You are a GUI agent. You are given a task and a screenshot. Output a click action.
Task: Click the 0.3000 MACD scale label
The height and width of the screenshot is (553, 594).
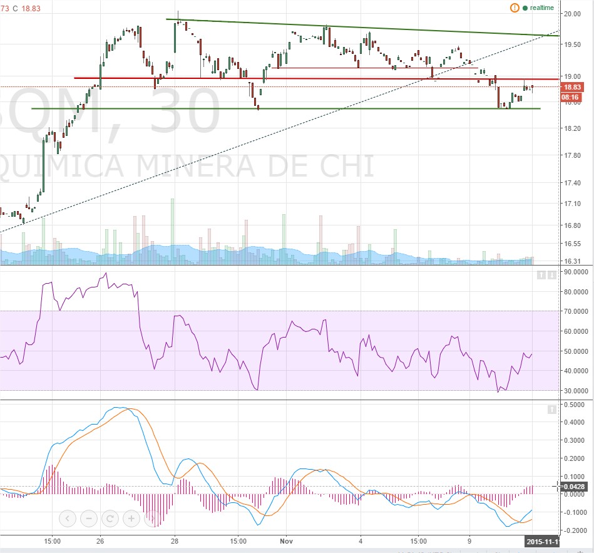pos(575,440)
